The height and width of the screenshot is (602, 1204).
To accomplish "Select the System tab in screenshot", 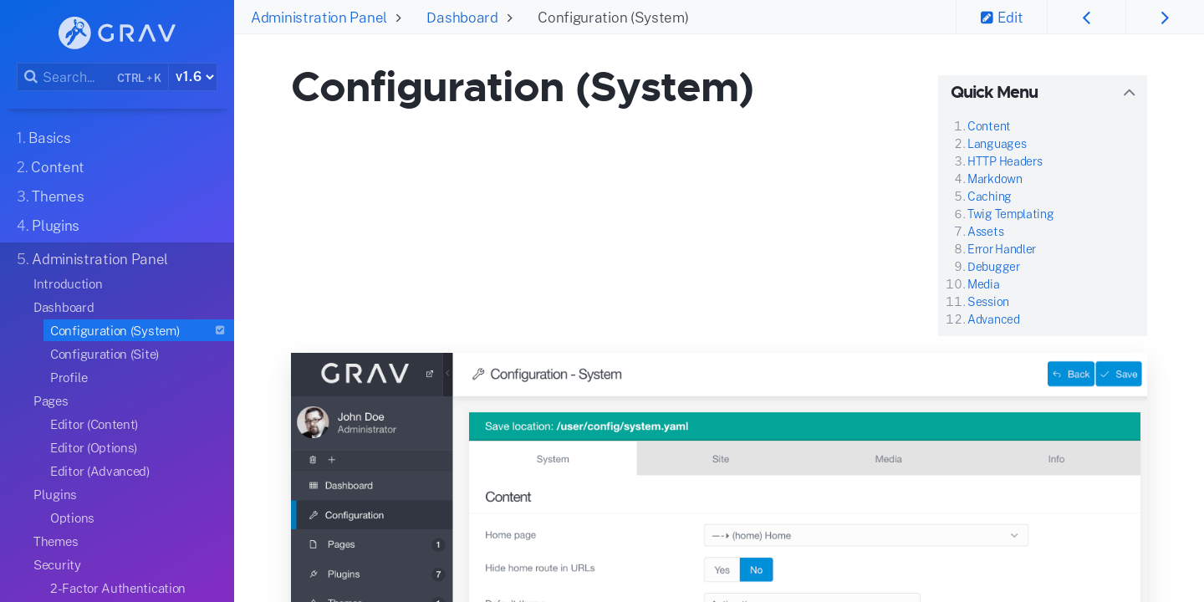I will pos(553,458).
